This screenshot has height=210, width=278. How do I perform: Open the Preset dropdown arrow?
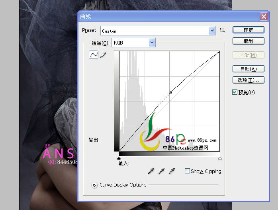point(212,31)
